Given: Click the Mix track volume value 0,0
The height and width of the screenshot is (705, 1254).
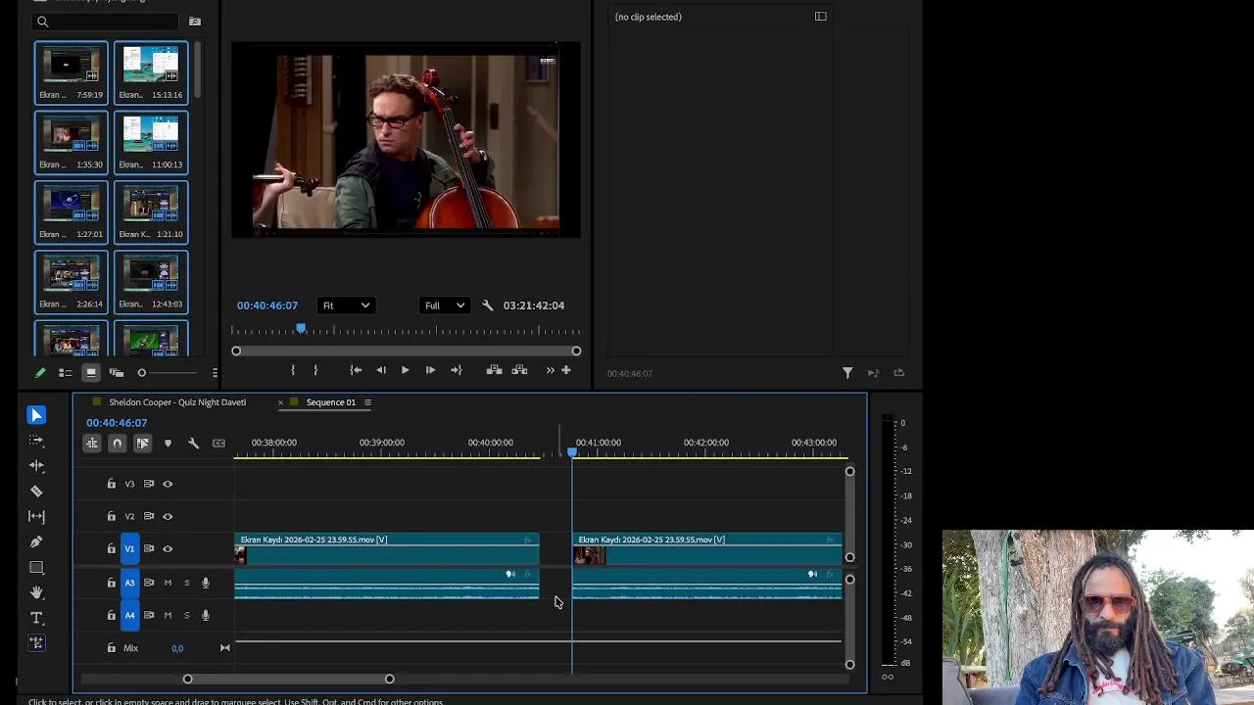Looking at the screenshot, I should pyautogui.click(x=177, y=648).
